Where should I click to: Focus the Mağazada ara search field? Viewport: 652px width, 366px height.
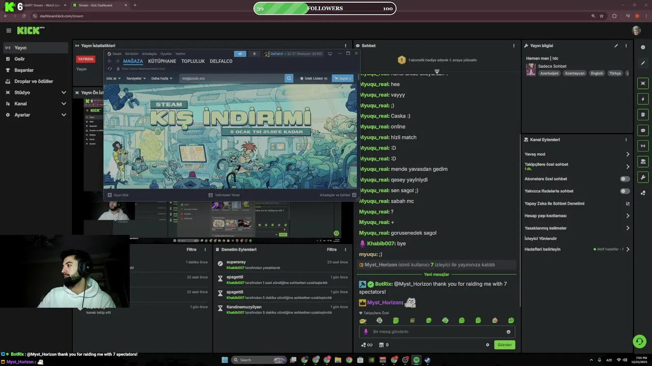pyautogui.click(x=232, y=78)
